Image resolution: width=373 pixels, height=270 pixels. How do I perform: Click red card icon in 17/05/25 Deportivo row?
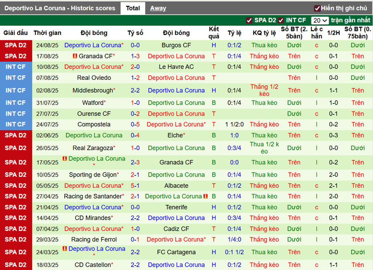point(65,158)
